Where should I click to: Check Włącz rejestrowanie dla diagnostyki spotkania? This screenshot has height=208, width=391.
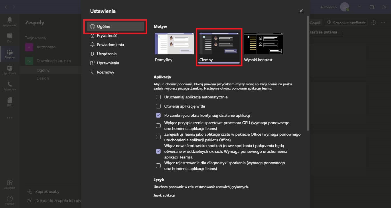[x=158, y=166]
